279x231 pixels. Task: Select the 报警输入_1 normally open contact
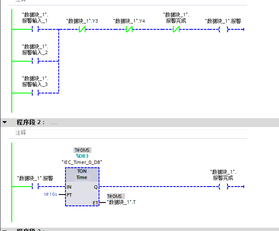pos(35,29)
